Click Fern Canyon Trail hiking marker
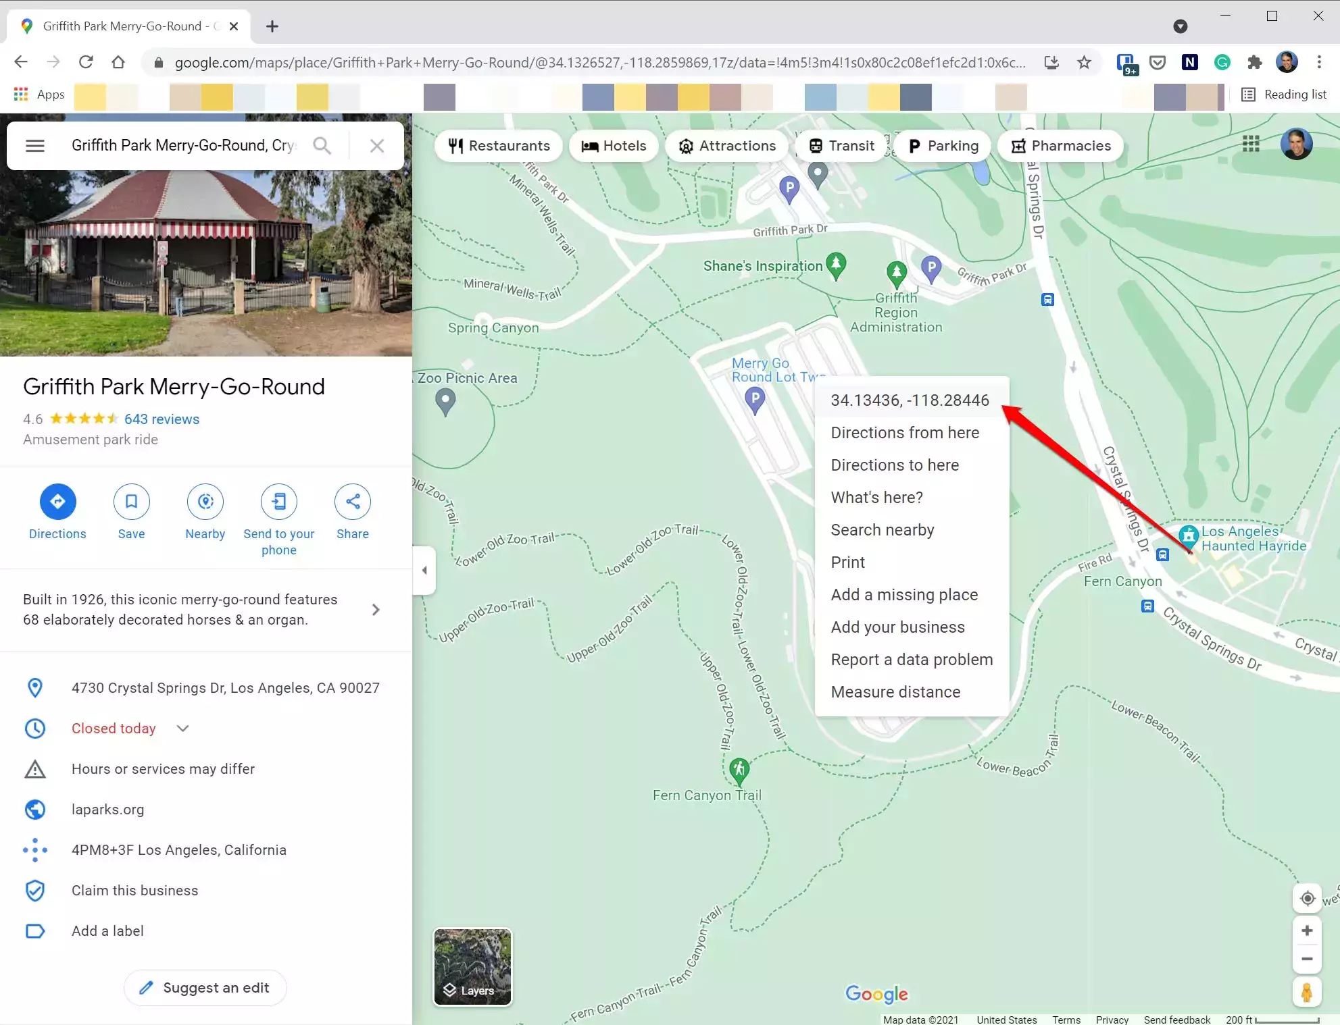1340x1025 pixels. [739, 770]
